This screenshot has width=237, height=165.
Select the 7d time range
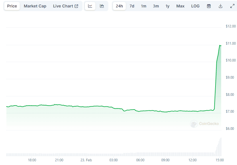[x=132, y=6]
